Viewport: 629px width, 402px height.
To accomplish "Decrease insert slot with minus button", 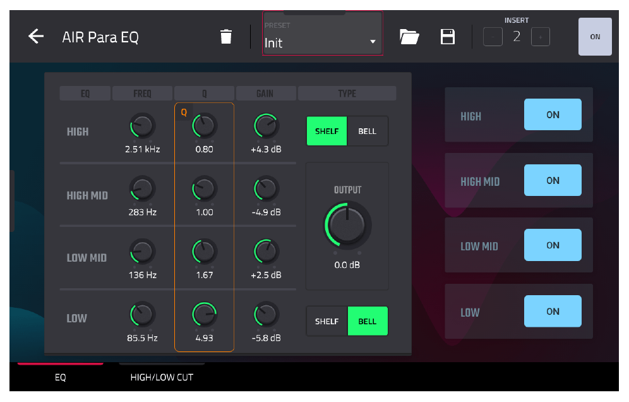I will click(x=493, y=37).
